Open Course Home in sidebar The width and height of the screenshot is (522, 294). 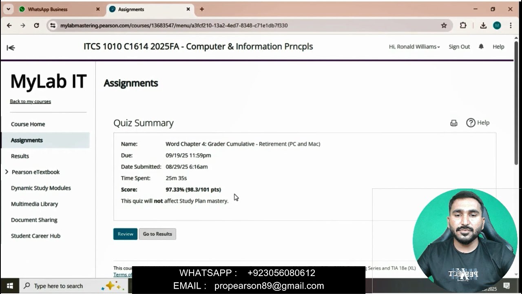(28, 124)
